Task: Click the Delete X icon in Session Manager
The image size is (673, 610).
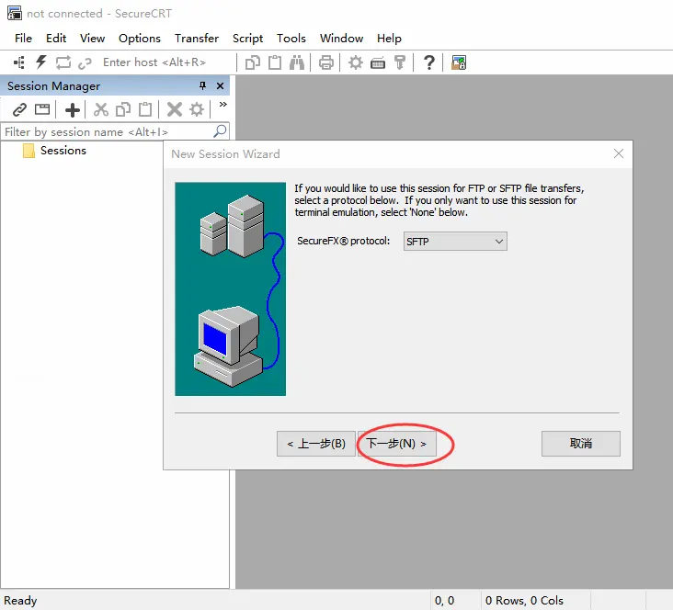Action: tap(175, 109)
